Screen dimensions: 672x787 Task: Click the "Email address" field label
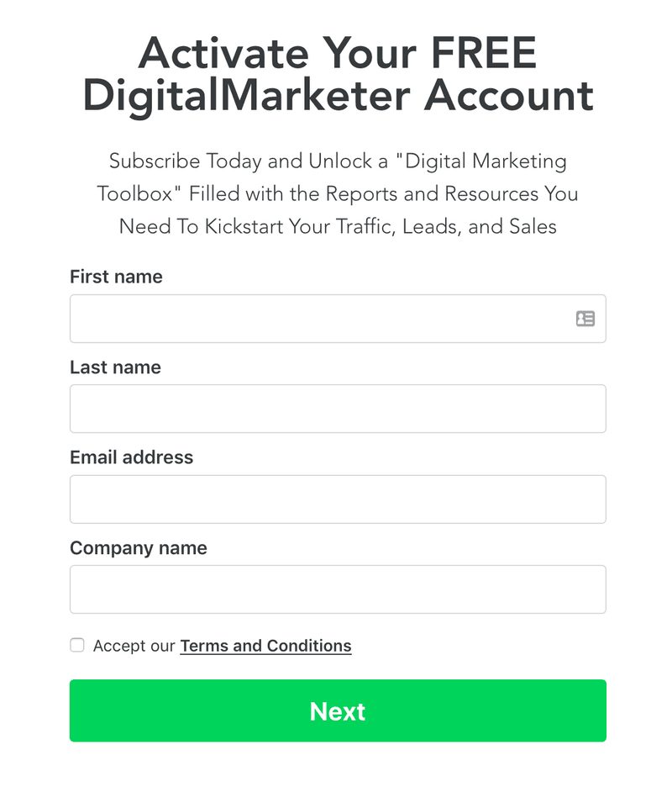coord(131,457)
